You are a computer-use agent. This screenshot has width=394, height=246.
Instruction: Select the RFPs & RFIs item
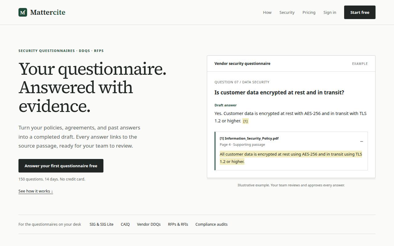click(x=178, y=224)
